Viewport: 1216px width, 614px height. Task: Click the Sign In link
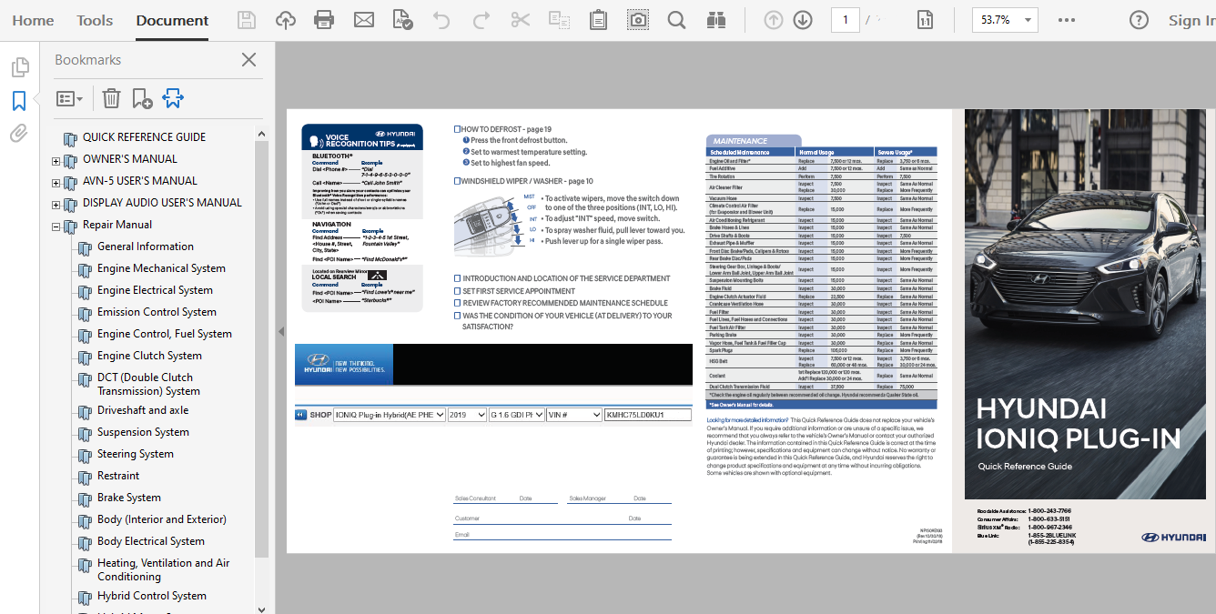(1191, 20)
